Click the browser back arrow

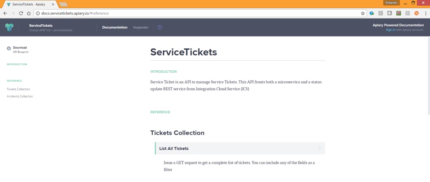(5, 13)
